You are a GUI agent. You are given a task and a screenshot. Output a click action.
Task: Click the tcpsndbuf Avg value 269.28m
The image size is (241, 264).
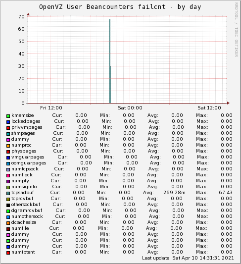point(174,193)
